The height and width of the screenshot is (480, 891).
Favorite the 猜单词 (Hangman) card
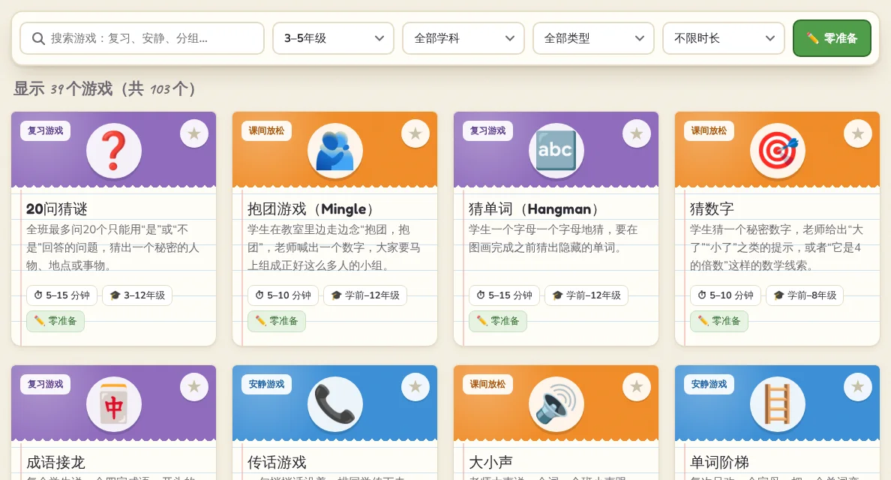click(x=637, y=134)
